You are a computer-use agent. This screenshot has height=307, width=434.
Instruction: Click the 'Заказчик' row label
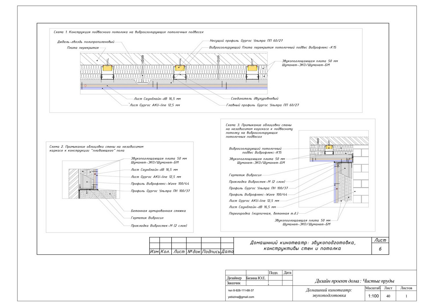234,283
